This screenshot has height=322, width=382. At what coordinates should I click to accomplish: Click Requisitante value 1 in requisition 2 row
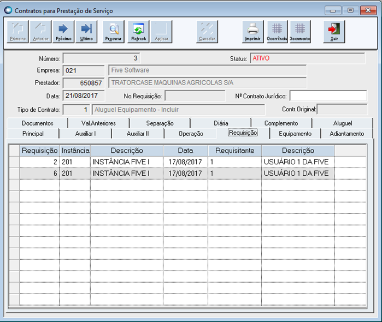[x=235, y=162]
